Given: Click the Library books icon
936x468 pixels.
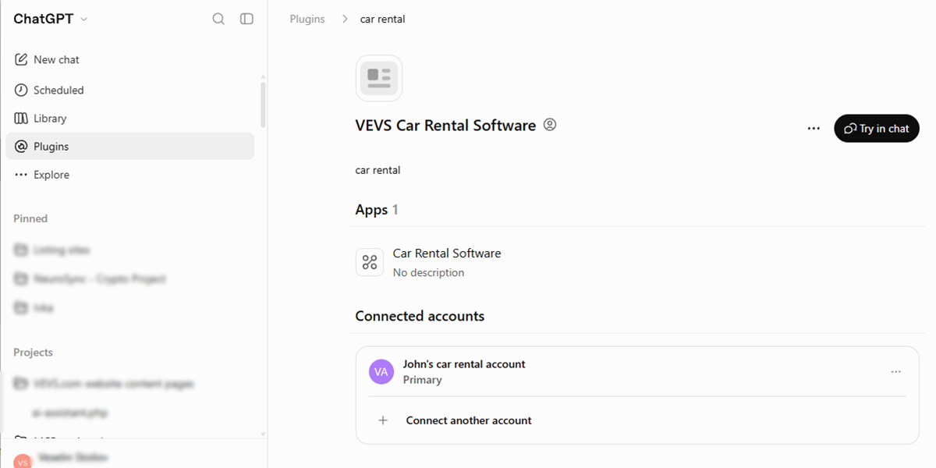Looking at the screenshot, I should [21, 118].
